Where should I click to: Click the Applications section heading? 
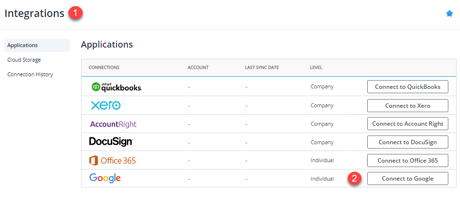pos(107,45)
